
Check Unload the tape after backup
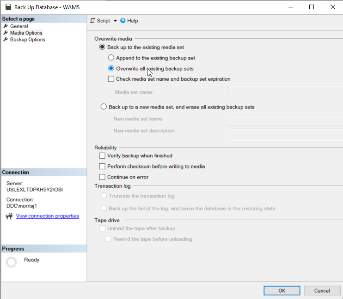(x=102, y=228)
